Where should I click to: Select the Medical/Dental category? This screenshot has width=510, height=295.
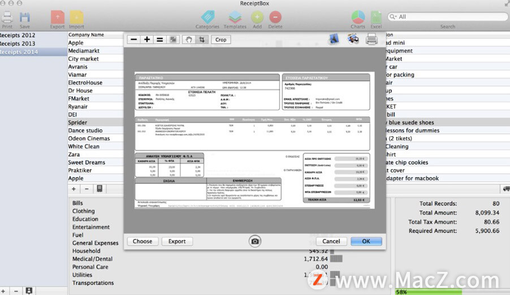[x=92, y=259]
